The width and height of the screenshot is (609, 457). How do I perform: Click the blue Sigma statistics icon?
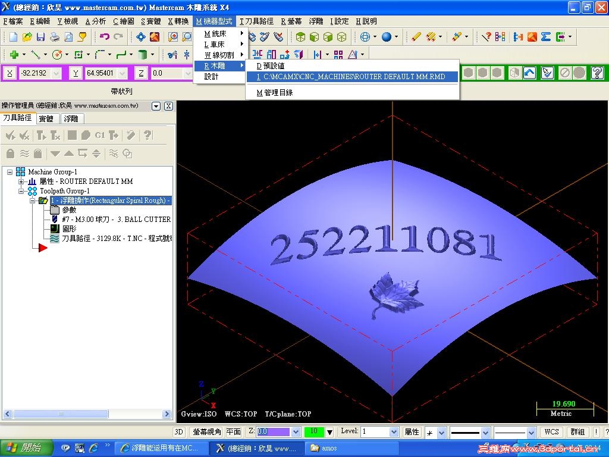(546, 37)
